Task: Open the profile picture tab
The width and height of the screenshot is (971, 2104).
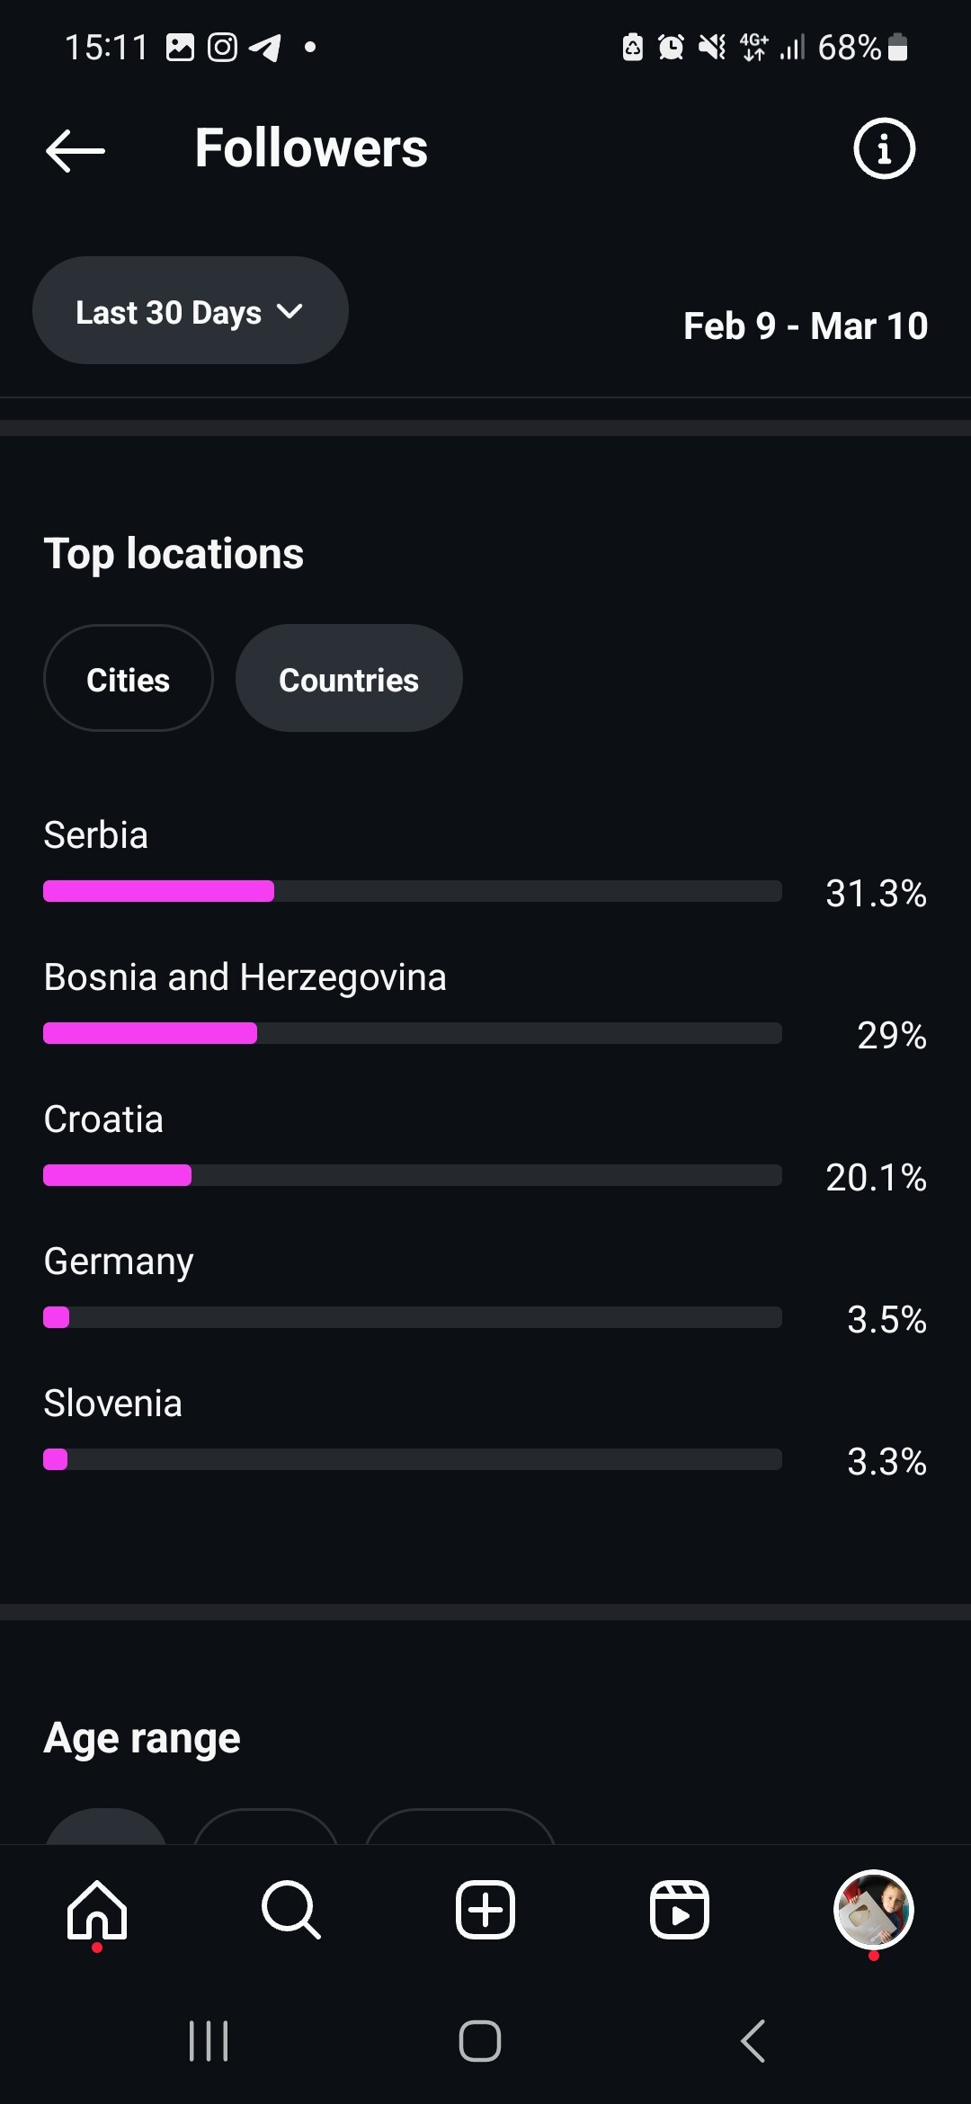Action: tap(874, 1910)
